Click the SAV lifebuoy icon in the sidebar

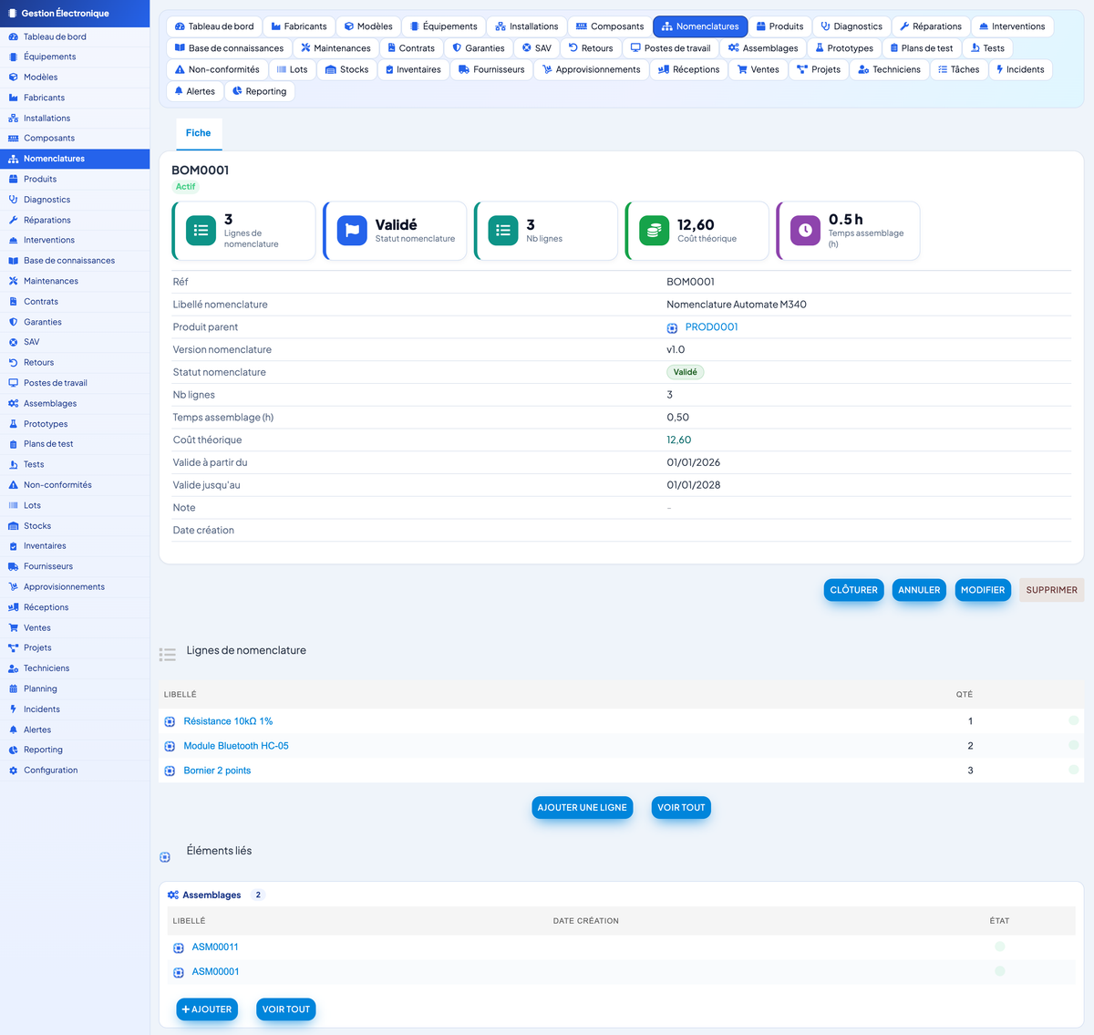pyautogui.click(x=13, y=342)
